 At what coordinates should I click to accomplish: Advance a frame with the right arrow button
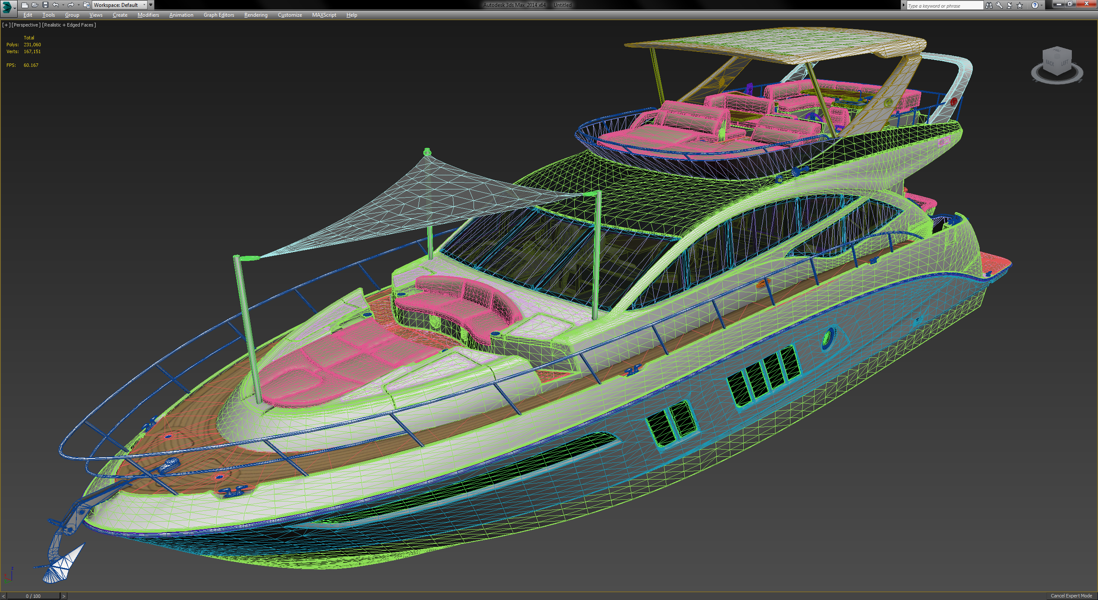tap(63, 596)
